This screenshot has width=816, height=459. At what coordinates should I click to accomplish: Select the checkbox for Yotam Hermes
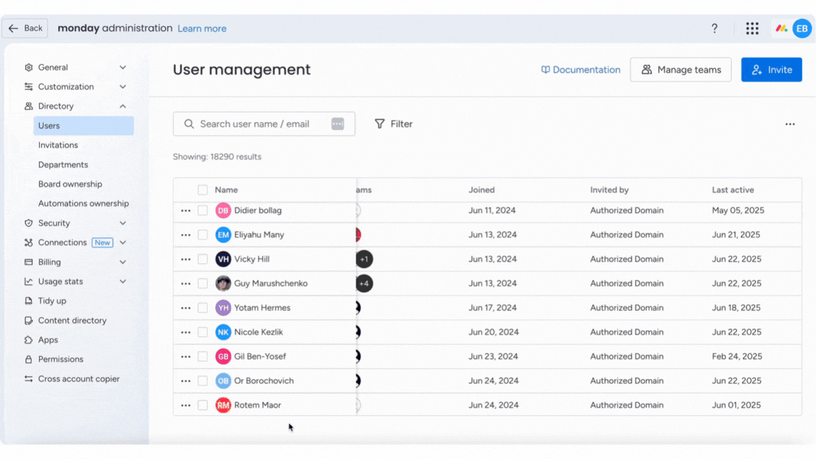[203, 307]
